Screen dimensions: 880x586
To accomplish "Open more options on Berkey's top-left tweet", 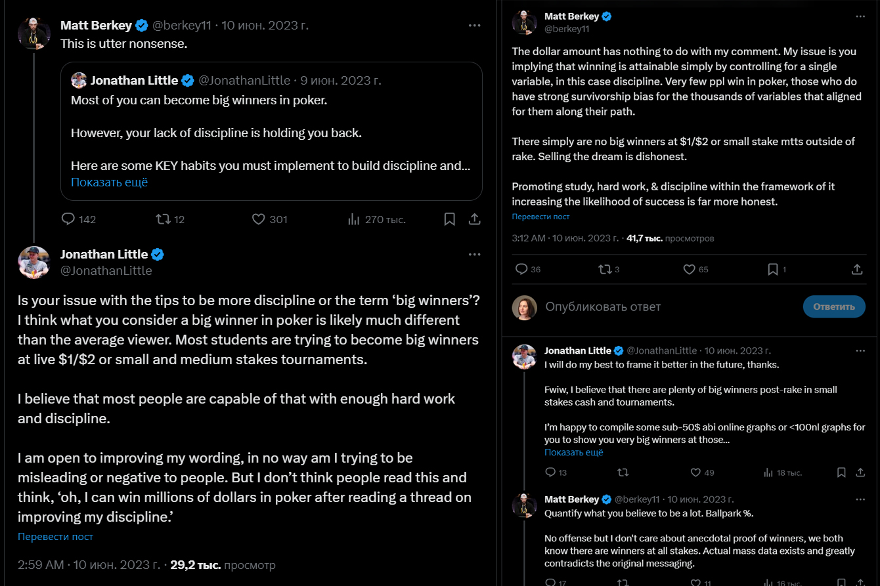I will point(474,26).
